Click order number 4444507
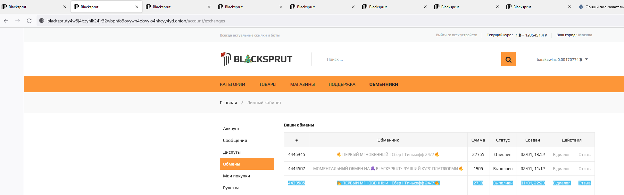 [296, 168]
